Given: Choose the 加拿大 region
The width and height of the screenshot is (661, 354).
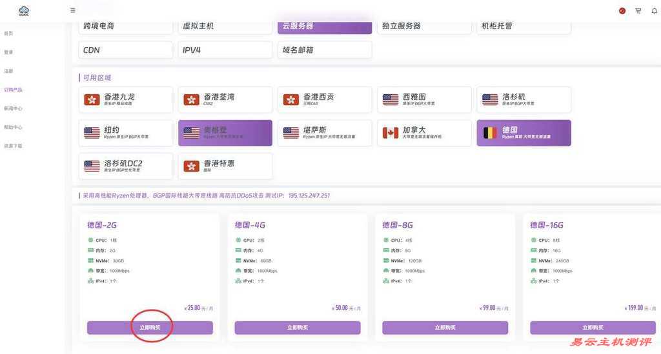Looking at the screenshot, I should (424, 133).
